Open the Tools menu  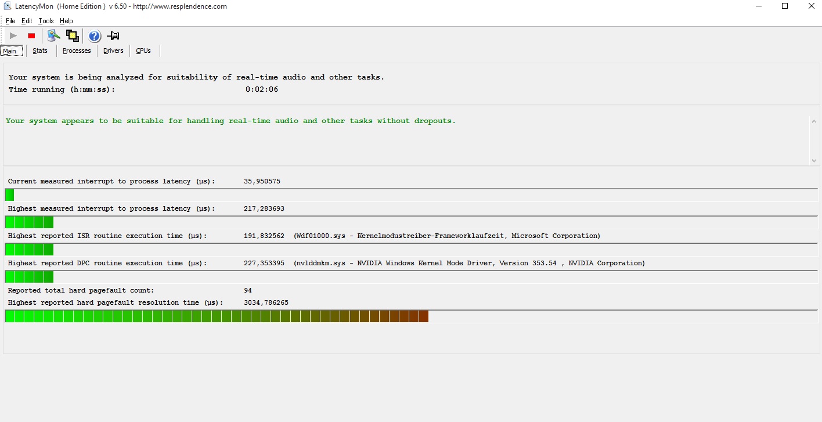(x=46, y=21)
